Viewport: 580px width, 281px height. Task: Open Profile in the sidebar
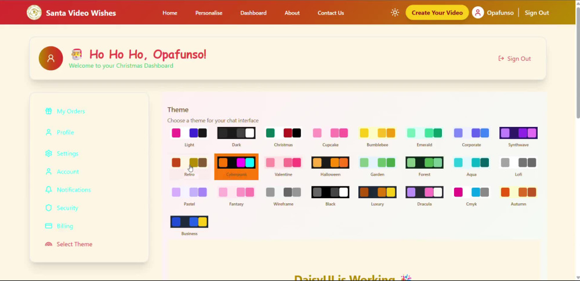(x=66, y=132)
